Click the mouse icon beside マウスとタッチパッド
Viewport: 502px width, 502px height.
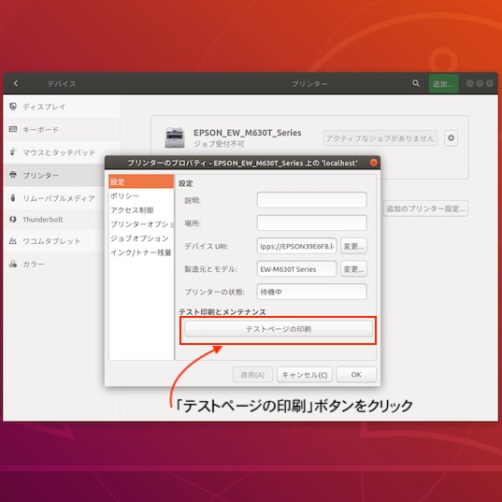(13, 151)
